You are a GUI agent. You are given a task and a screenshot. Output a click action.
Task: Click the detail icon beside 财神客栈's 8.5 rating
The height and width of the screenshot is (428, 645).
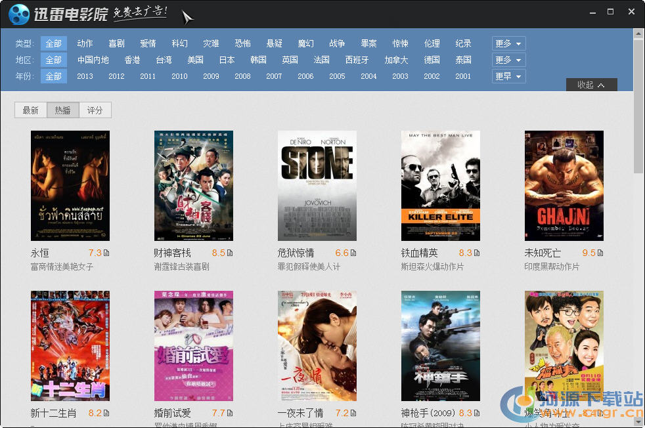point(230,253)
